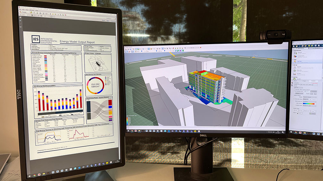Click the rainbow false colours gradient swatch
Screen dimensions: 323x181
click(309, 104)
